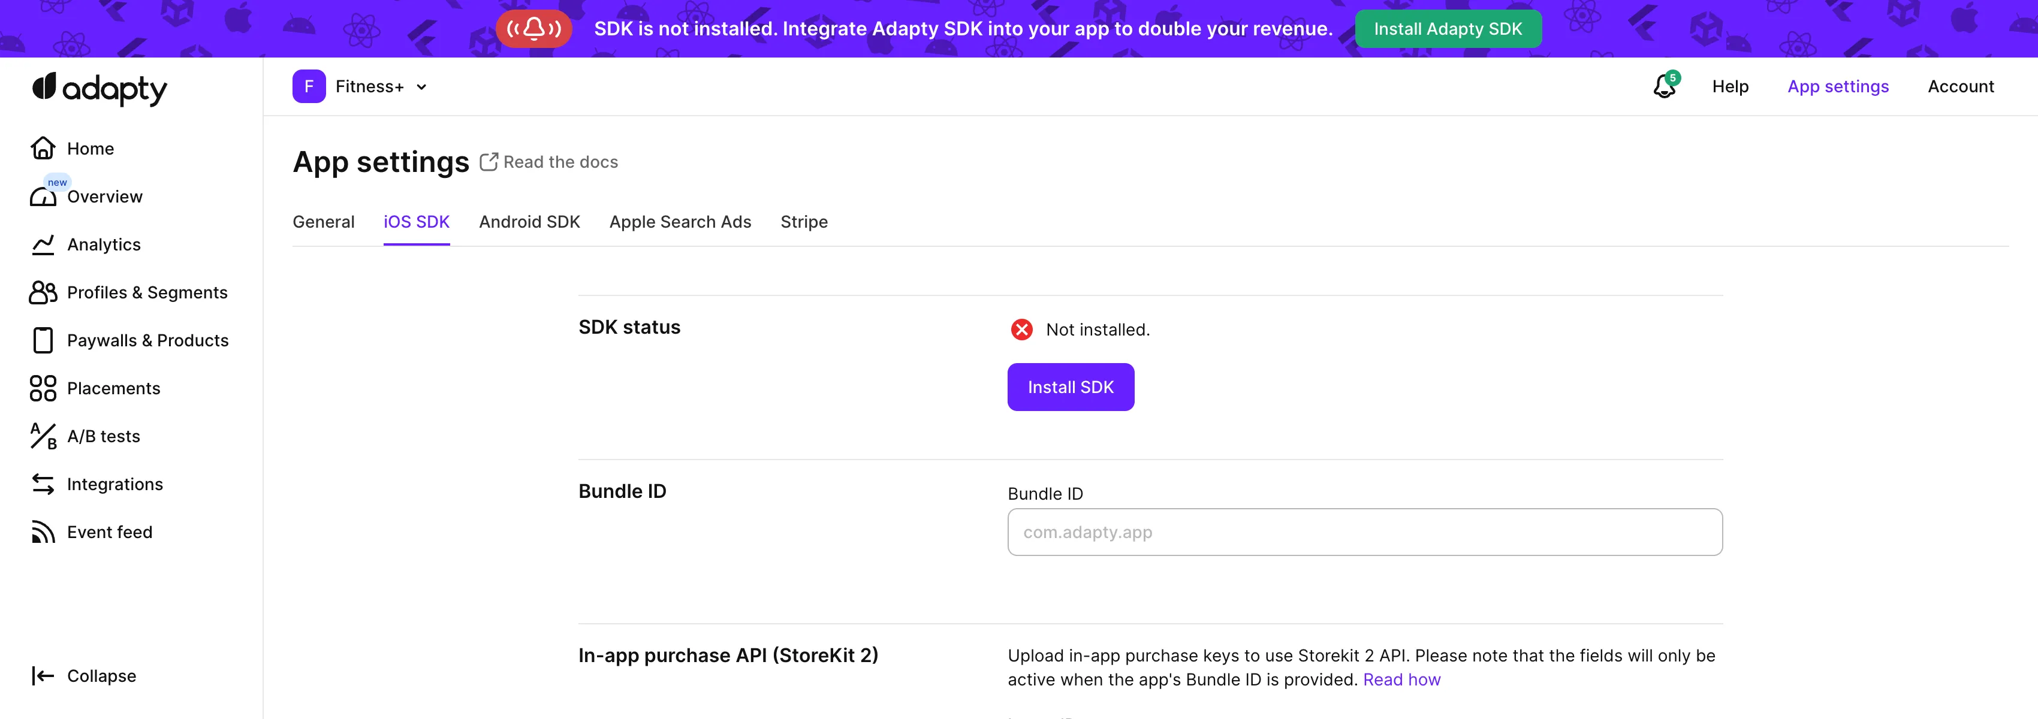Click the purple Install SDK button

tap(1069, 387)
